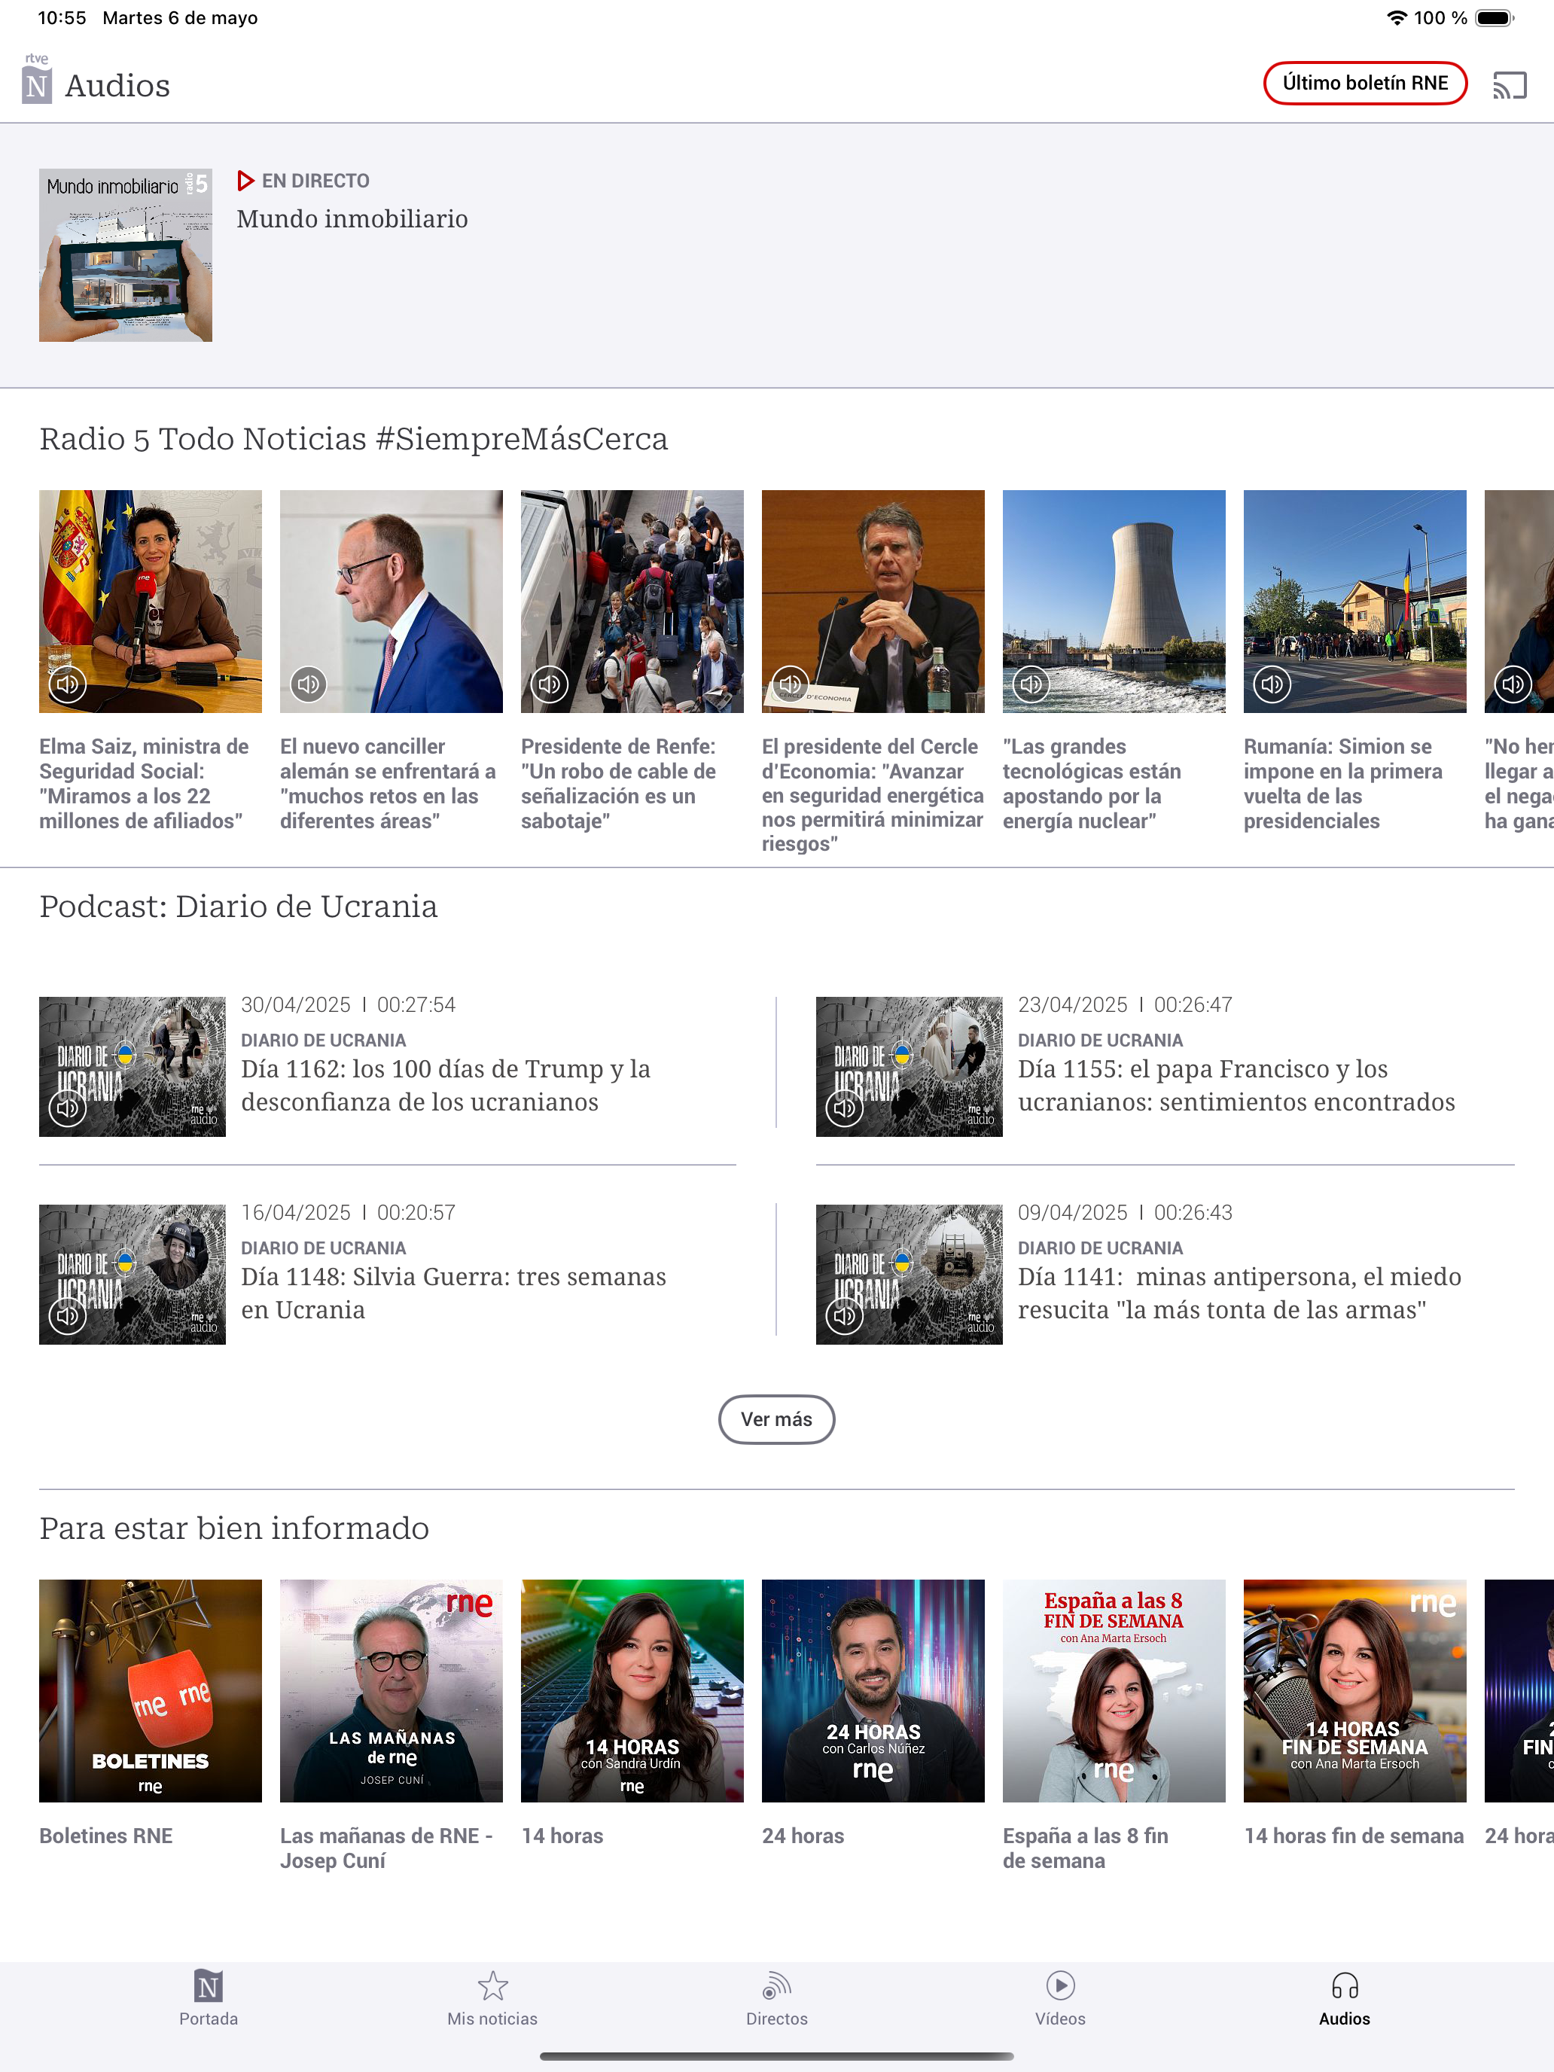Open Día 1148 Silvia Guerra episode title
The image size is (1554, 2072).
tap(453, 1293)
